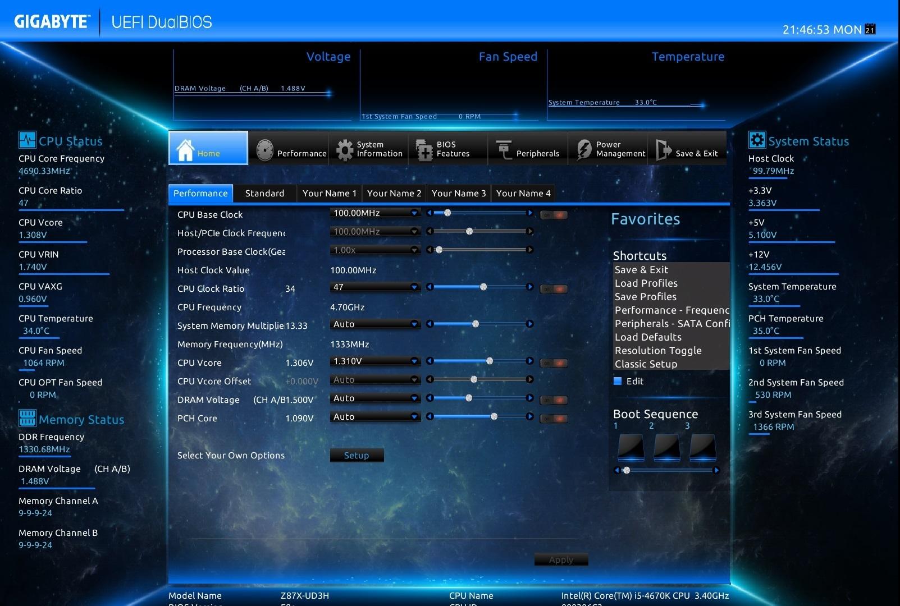Open Host/PCIe Clock Frequency dropdown
The height and width of the screenshot is (606, 900).
coord(374,231)
